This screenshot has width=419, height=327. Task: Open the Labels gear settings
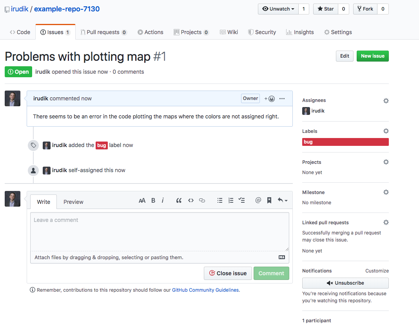386,131
